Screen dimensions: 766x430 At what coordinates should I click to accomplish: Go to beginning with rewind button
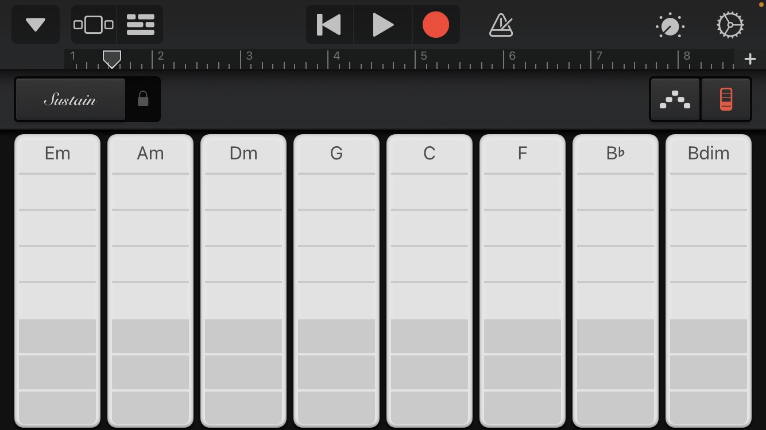pyautogui.click(x=330, y=25)
